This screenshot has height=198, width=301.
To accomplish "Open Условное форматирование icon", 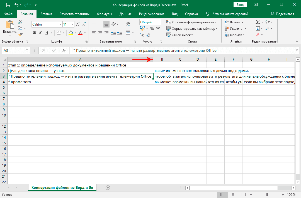I will (184, 21).
